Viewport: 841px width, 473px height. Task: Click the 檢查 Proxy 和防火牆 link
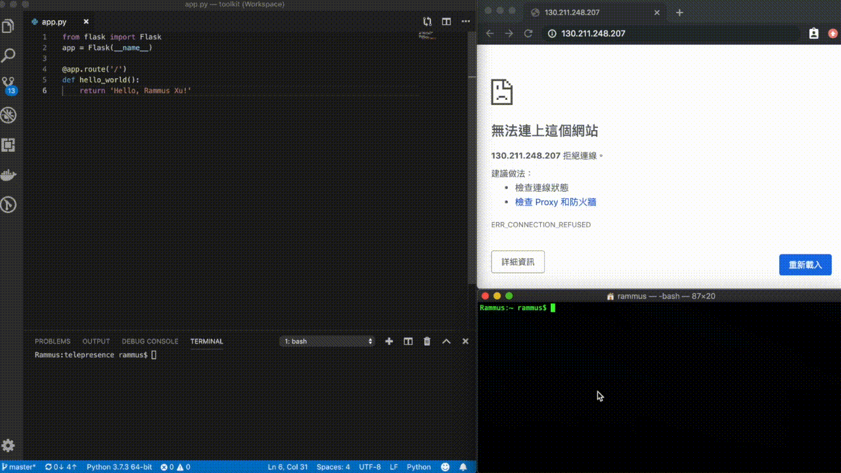[555, 202]
